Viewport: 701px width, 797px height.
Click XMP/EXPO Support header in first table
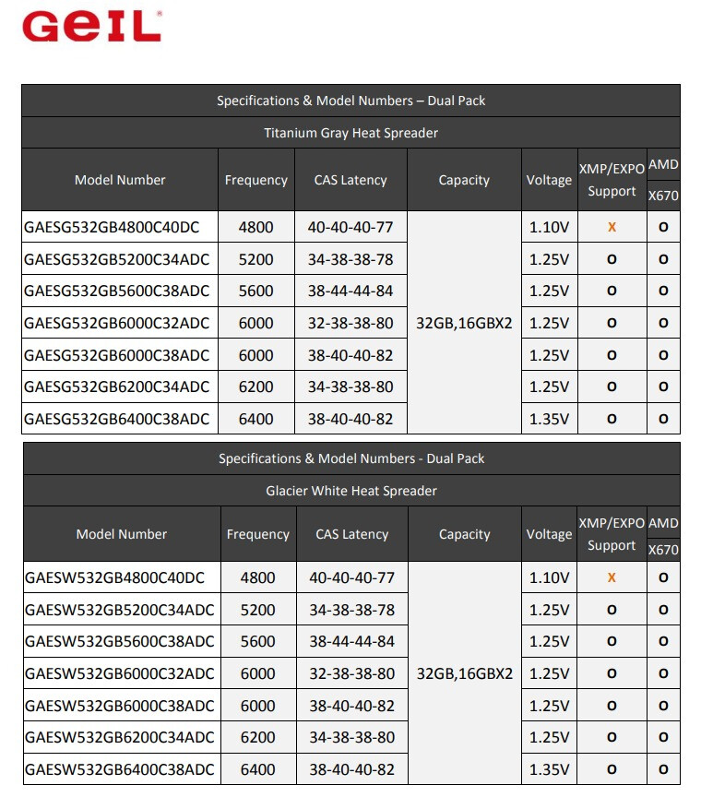(612, 180)
